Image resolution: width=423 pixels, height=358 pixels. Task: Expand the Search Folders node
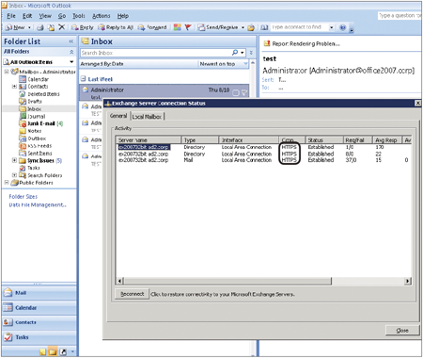(14, 175)
